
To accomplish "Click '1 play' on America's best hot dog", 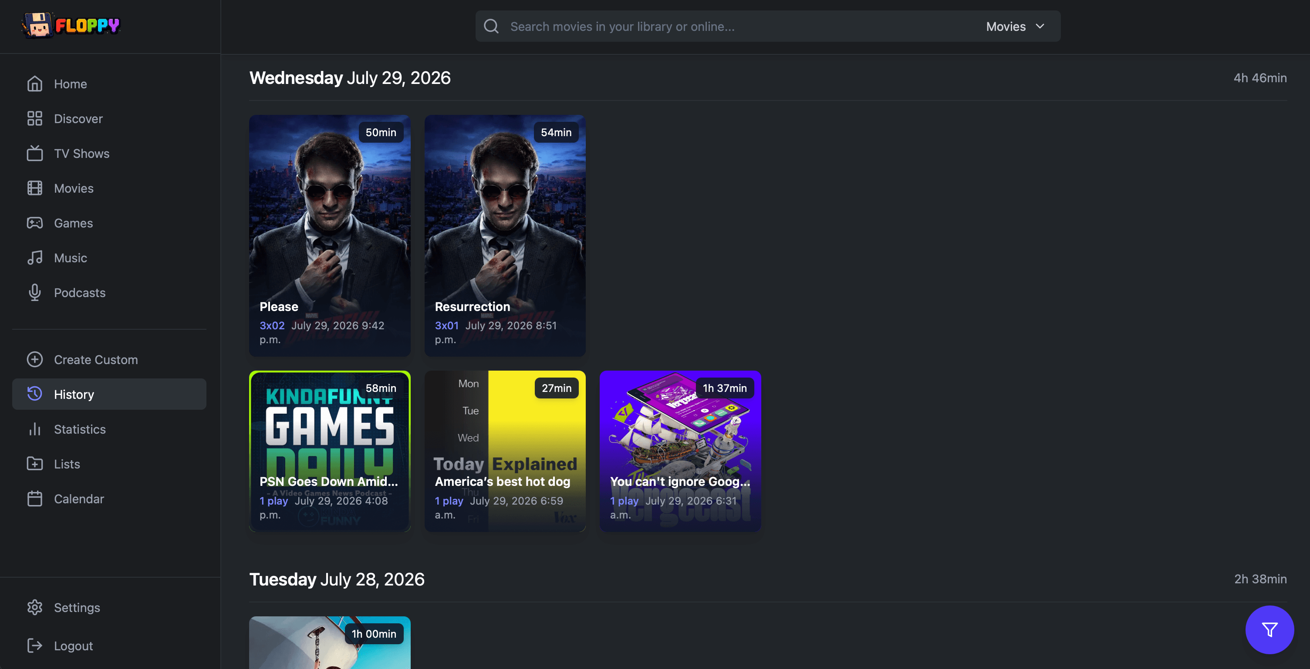I will coord(449,501).
